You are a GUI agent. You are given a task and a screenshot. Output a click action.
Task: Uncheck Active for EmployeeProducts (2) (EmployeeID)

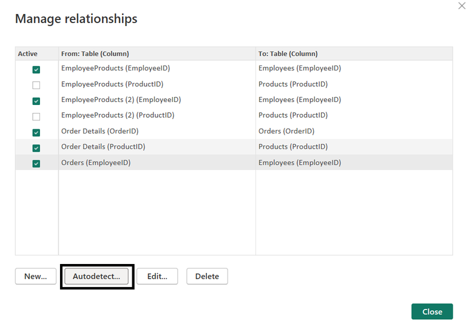(x=36, y=101)
